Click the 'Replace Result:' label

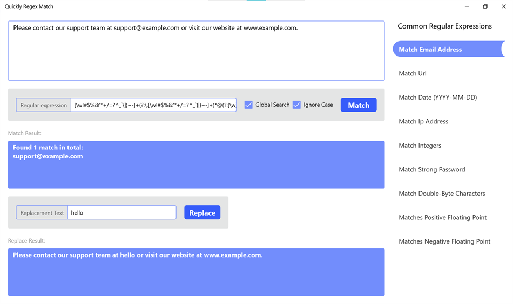[26, 240]
